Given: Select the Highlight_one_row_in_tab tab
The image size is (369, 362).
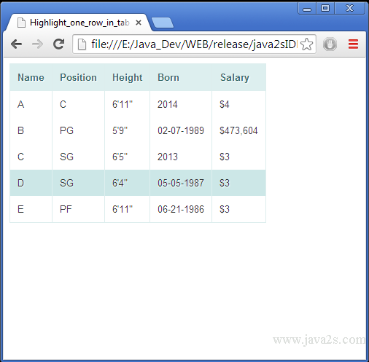Looking at the screenshot, I should tap(79, 23).
